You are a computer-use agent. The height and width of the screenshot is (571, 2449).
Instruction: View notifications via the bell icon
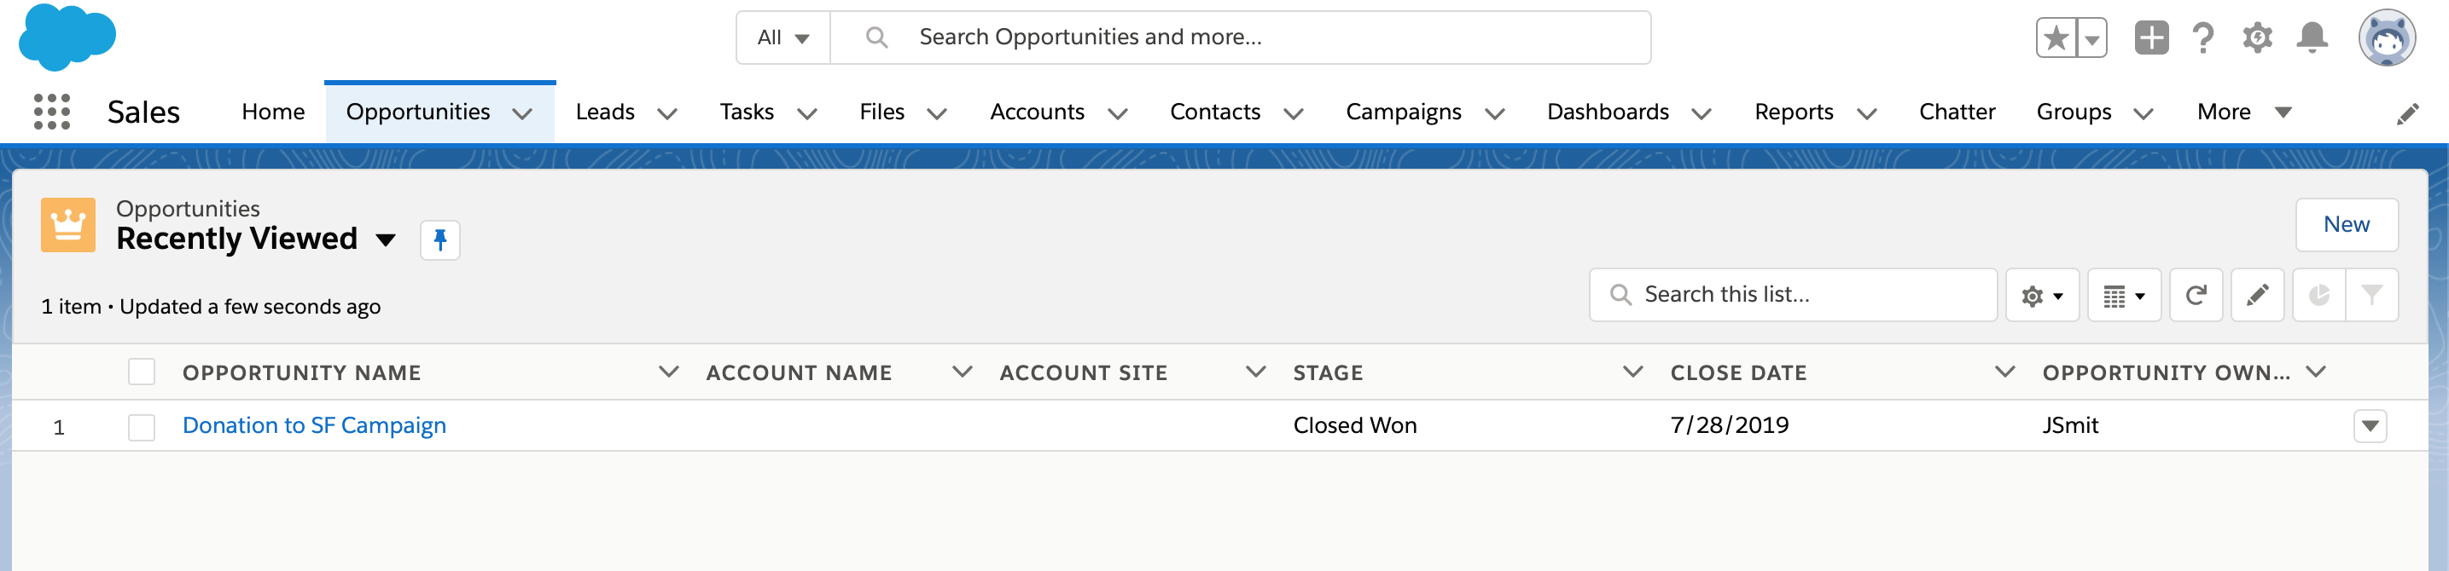click(2311, 38)
